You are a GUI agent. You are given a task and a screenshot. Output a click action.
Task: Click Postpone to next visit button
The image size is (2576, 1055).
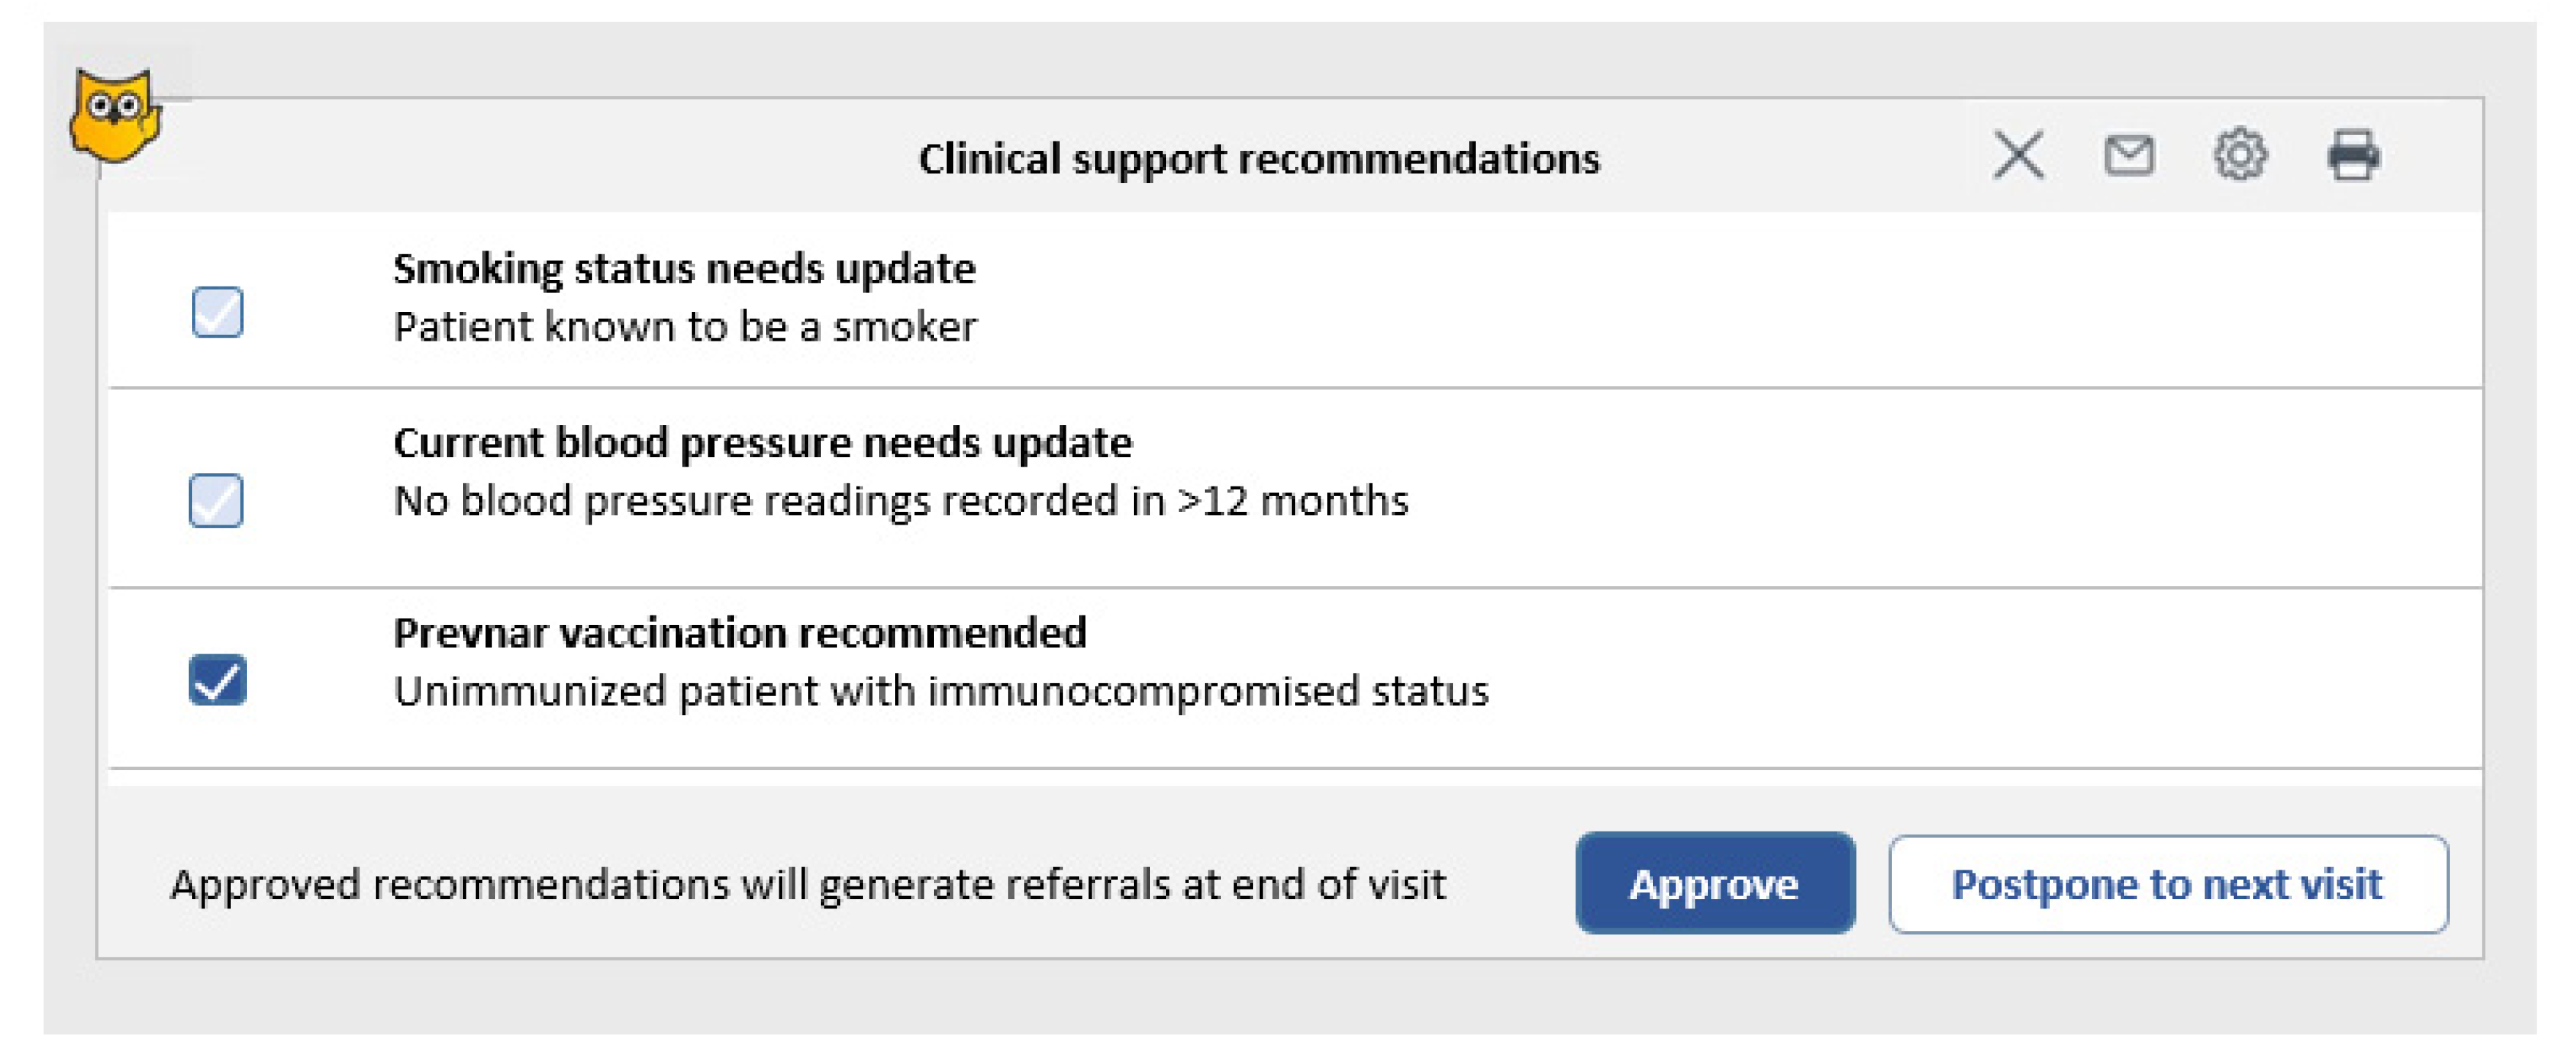(x=2167, y=884)
